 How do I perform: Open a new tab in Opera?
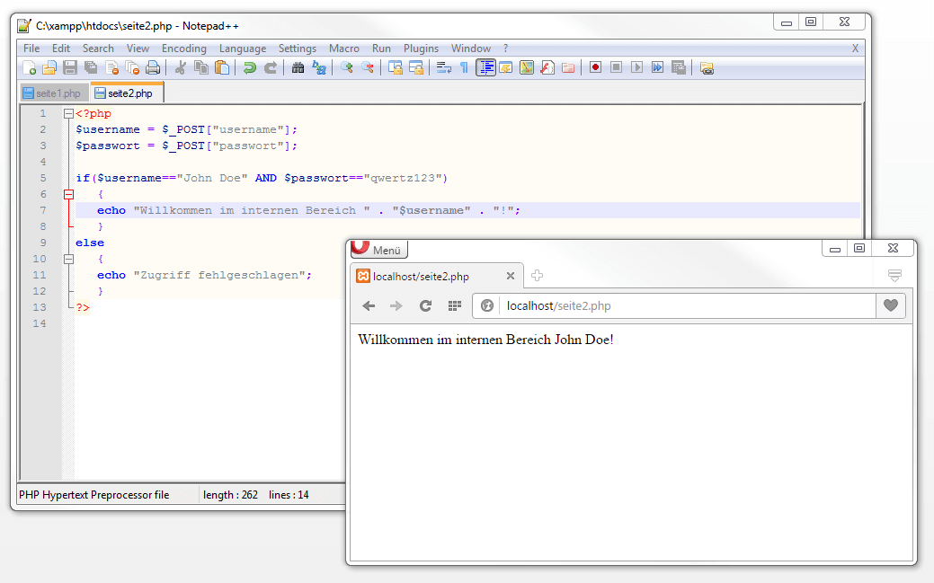click(537, 275)
